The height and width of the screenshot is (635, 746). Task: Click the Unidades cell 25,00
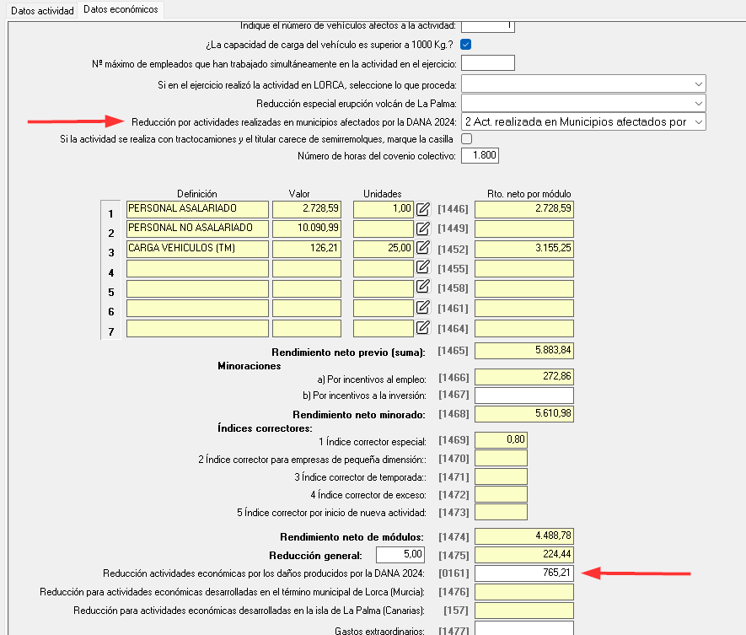click(x=383, y=249)
